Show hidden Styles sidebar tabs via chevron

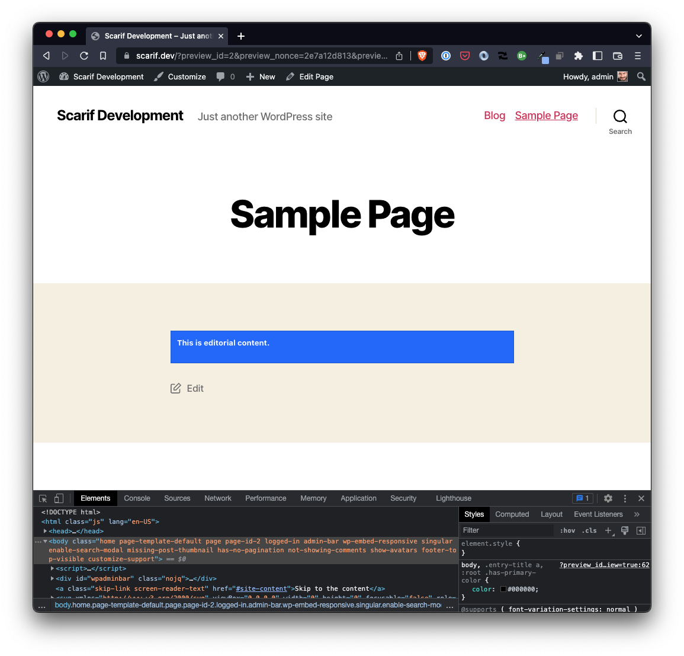tap(637, 514)
